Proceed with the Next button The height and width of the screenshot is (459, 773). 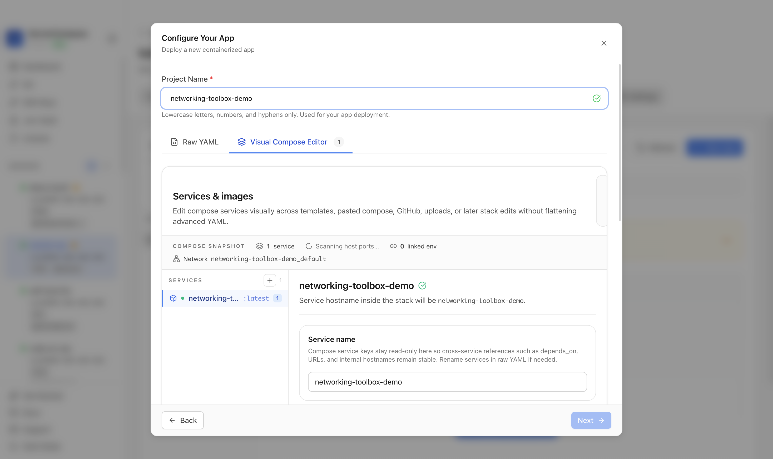click(x=591, y=420)
